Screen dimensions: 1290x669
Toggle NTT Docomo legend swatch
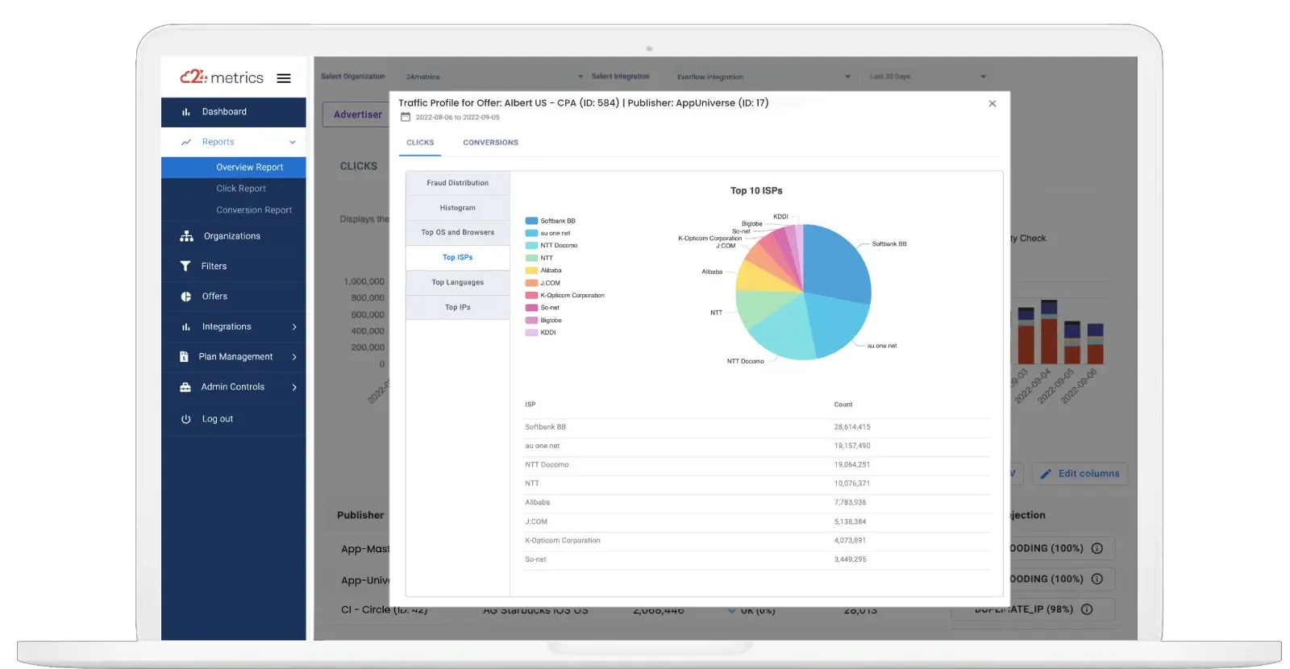click(531, 246)
